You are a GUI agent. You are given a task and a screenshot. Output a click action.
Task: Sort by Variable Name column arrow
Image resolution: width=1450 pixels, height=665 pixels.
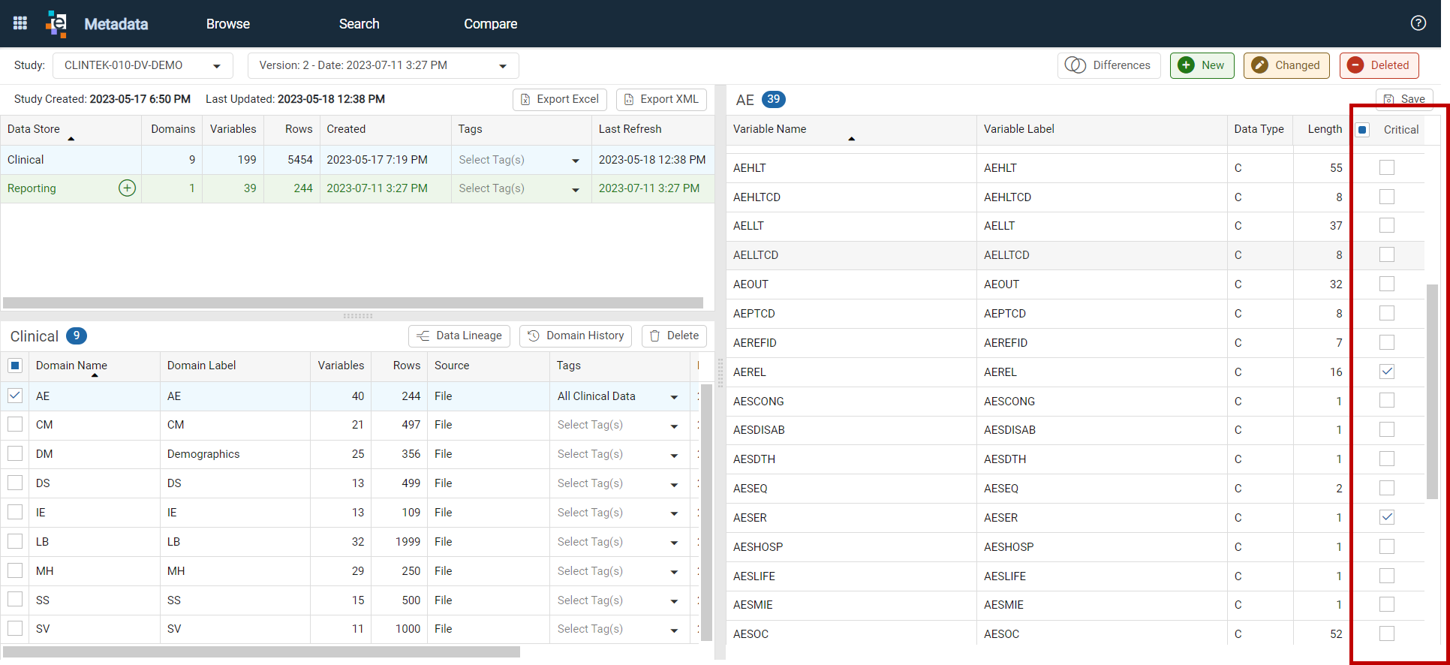click(x=851, y=139)
